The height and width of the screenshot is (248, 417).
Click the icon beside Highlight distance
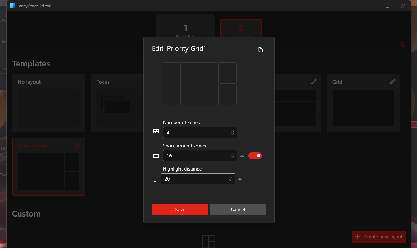[x=155, y=179]
